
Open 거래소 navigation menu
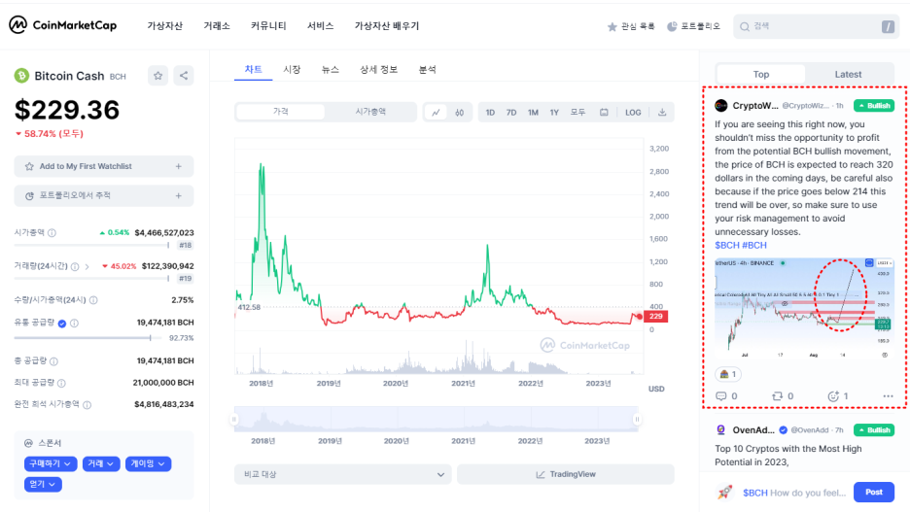pyautogui.click(x=217, y=26)
